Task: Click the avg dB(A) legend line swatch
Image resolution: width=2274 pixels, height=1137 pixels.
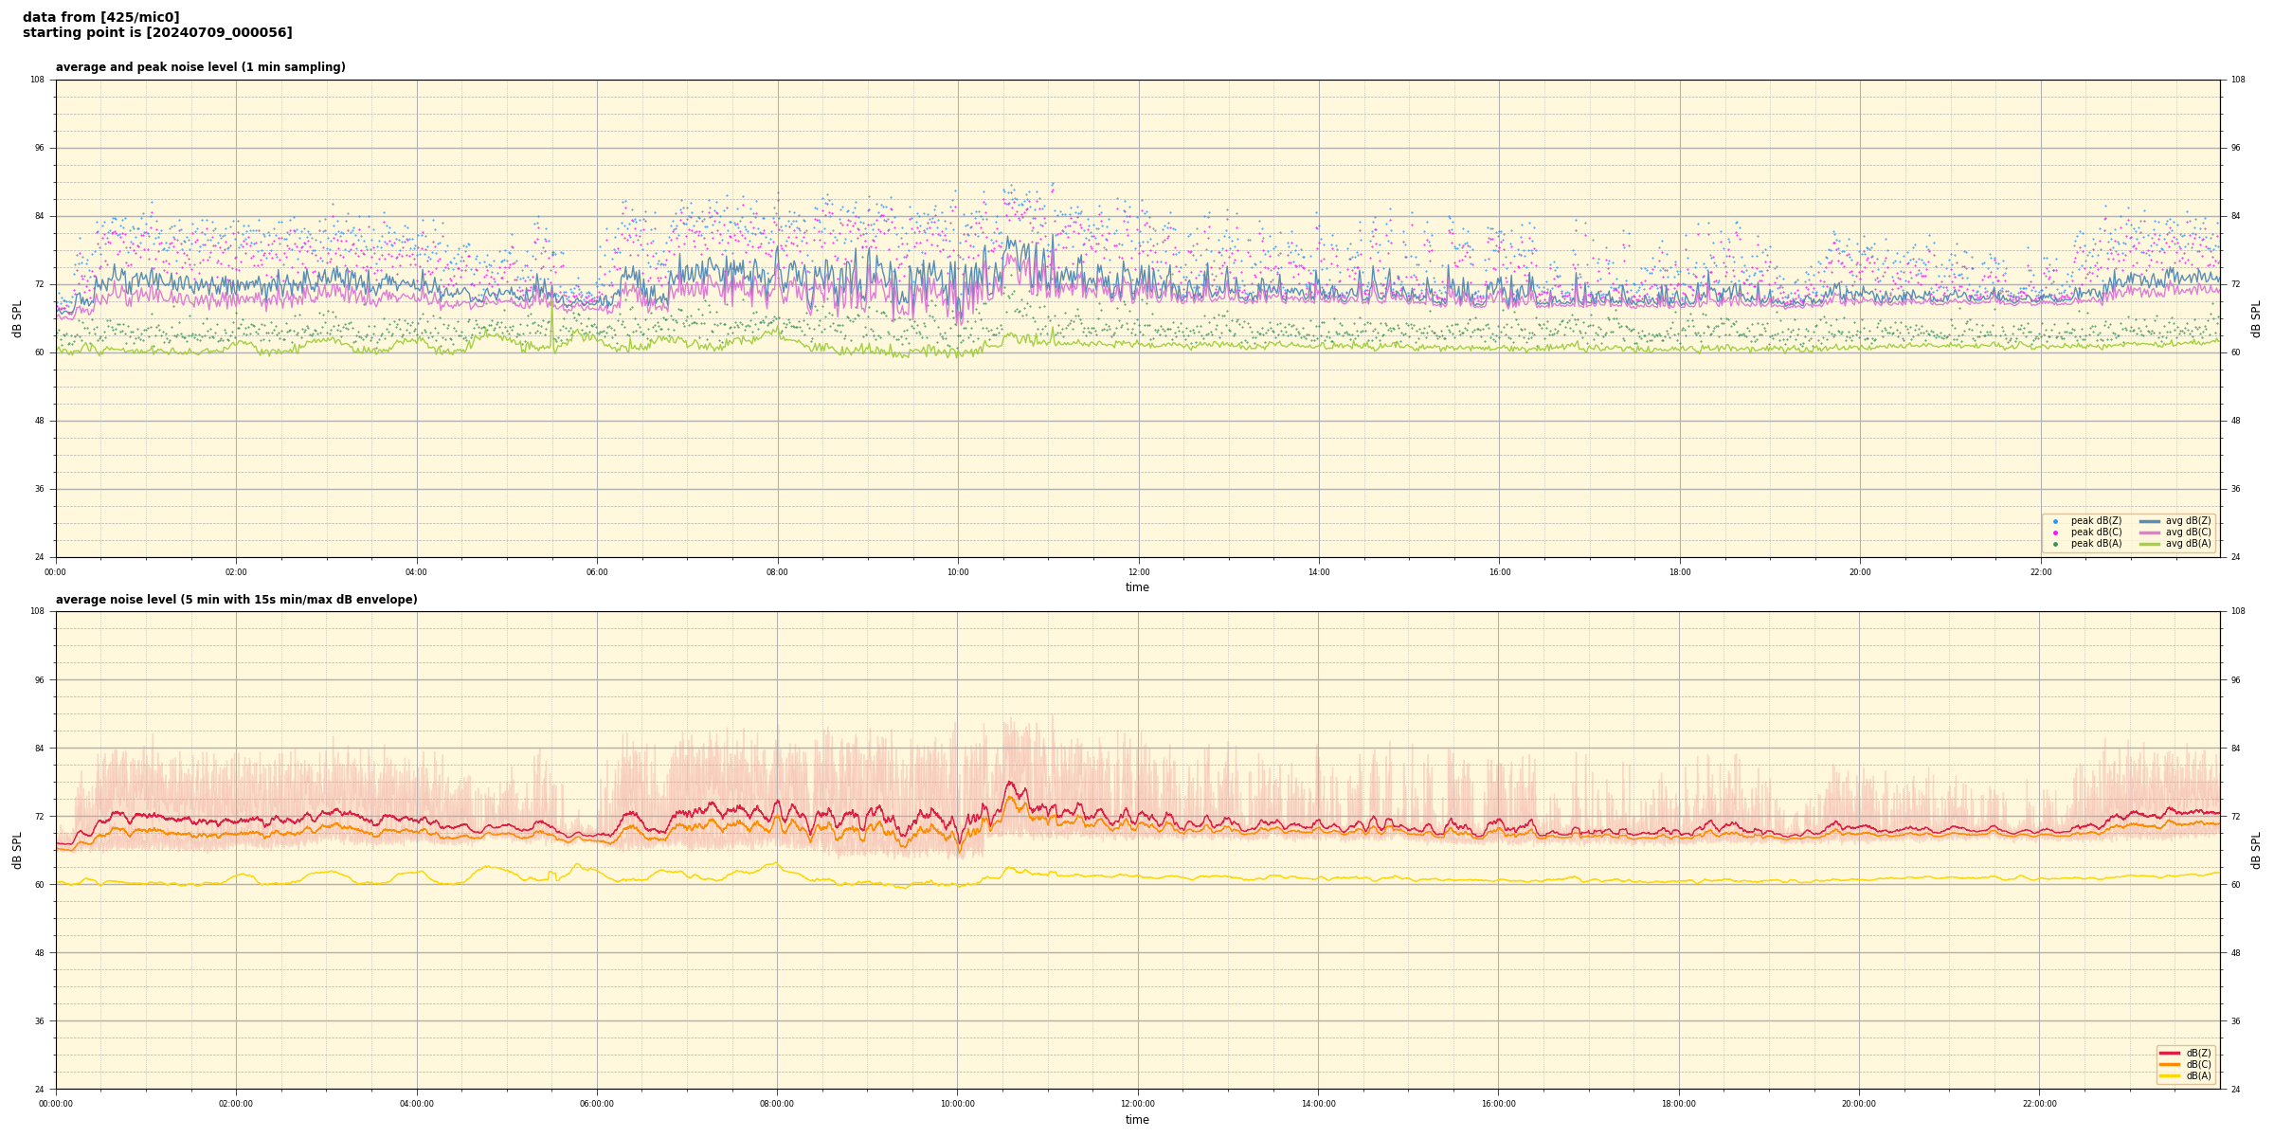Action: pyautogui.click(x=2150, y=544)
